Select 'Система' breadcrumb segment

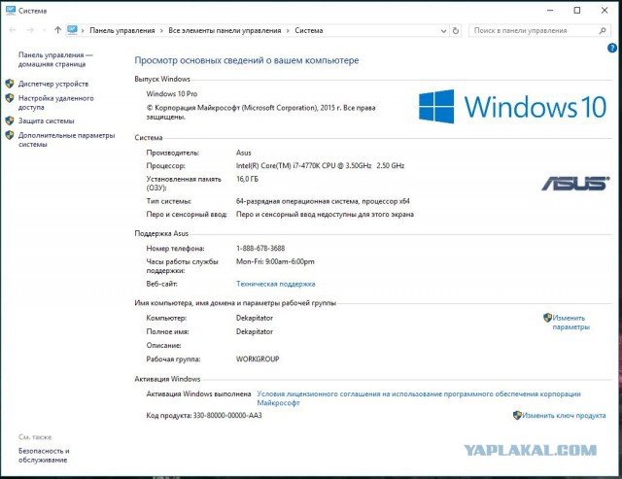[x=309, y=30]
